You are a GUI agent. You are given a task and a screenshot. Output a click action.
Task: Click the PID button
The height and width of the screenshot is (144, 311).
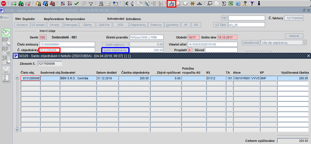224,18
